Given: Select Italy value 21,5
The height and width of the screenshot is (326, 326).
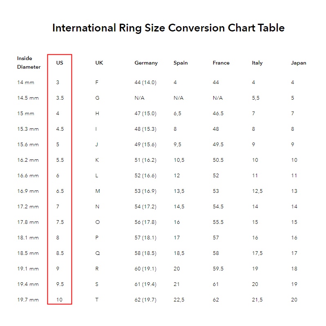Looking at the screenshot, I should [x=257, y=300].
